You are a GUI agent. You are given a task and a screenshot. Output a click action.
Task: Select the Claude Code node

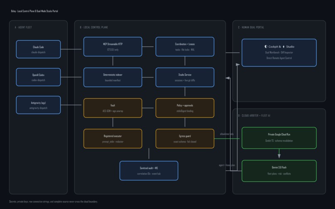point(38,49)
